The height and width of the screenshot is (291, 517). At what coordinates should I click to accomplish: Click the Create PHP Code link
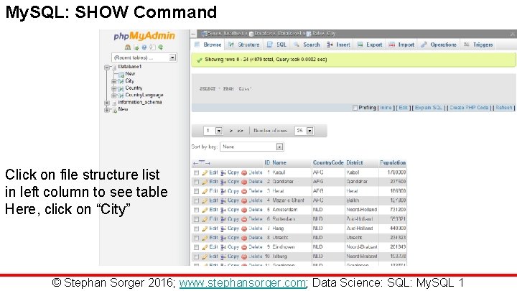(x=469, y=108)
